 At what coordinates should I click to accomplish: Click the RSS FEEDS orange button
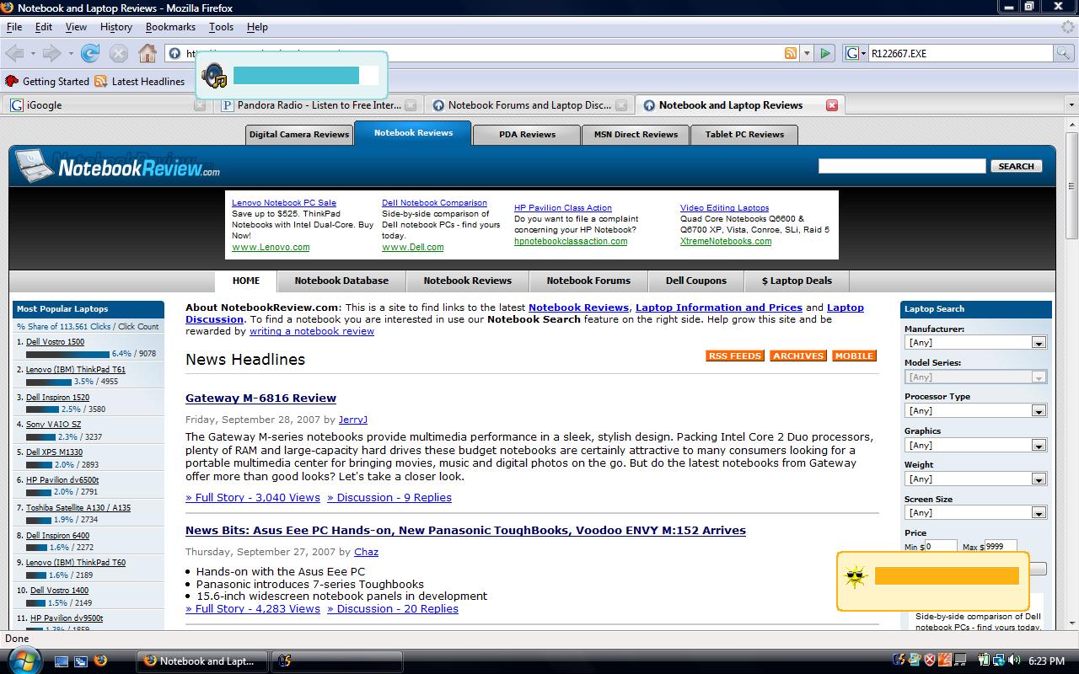[x=734, y=356]
